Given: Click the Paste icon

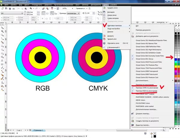Looking at the screenshot, I should tap(26, 8).
